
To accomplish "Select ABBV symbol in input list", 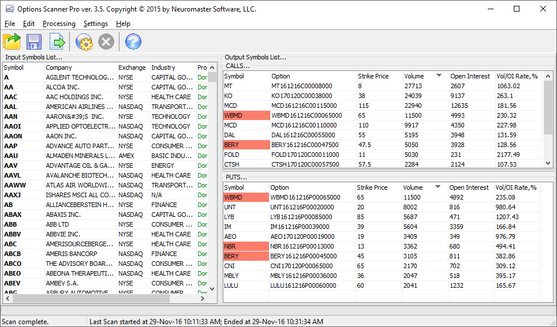I will pyautogui.click(x=13, y=234).
